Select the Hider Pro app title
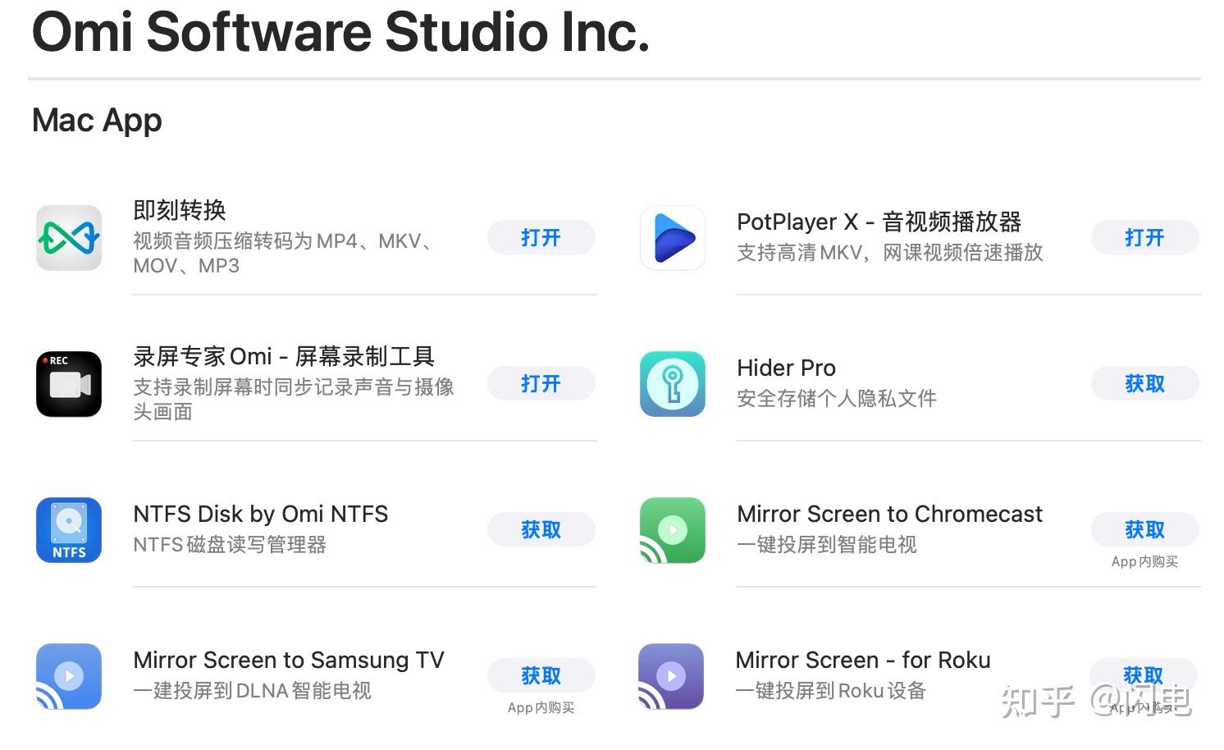Screen dimensions: 1224x750 click(x=786, y=368)
